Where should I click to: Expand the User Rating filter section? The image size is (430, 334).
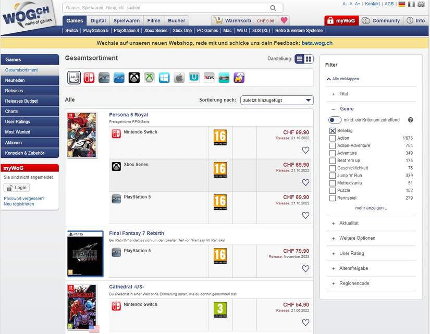pos(351,253)
